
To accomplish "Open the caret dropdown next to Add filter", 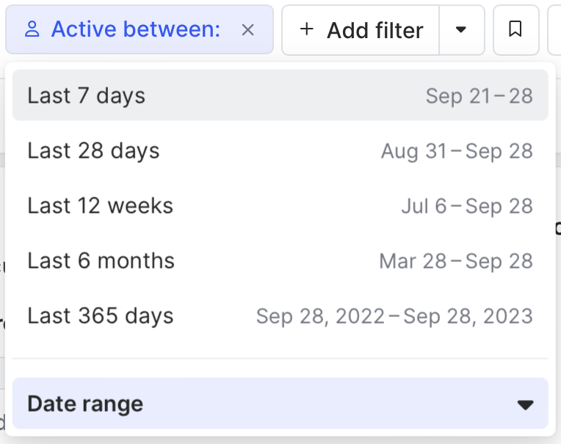I will 461,30.
